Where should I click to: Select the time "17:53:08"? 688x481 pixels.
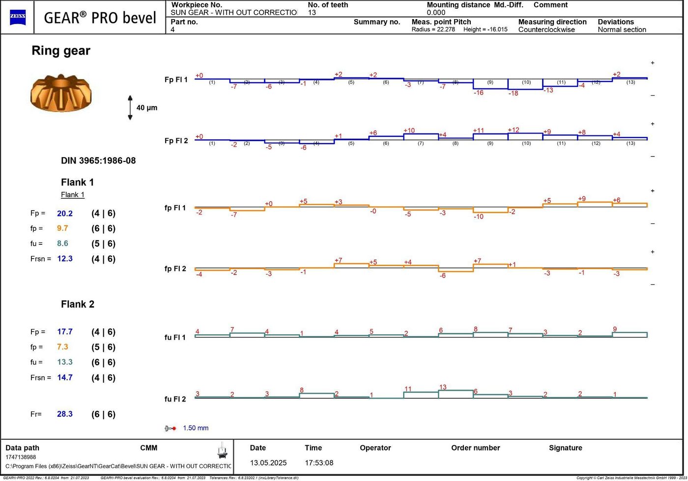pyautogui.click(x=319, y=463)
